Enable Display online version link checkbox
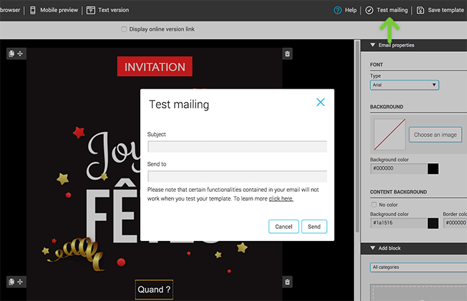467x301 pixels. tap(124, 29)
